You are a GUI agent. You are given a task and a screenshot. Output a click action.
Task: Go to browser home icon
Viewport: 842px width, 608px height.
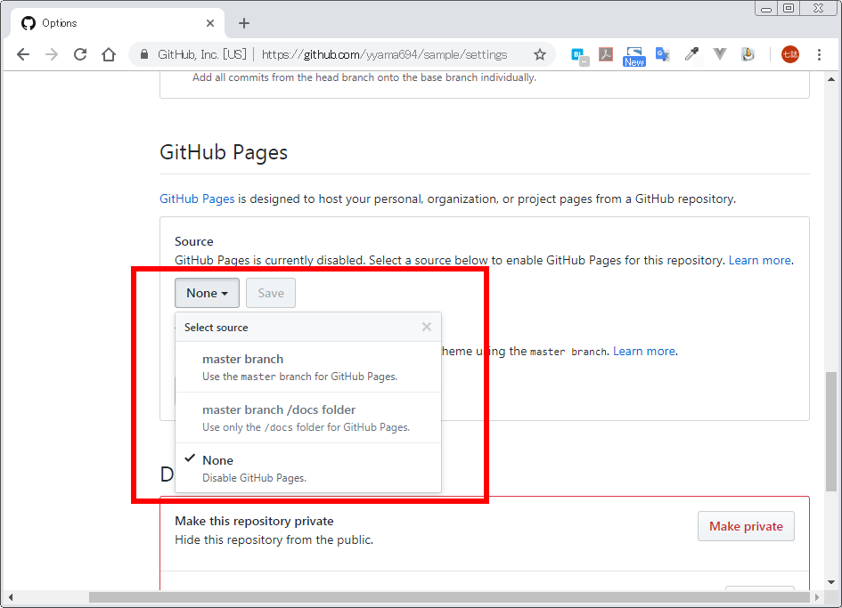point(109,54)
